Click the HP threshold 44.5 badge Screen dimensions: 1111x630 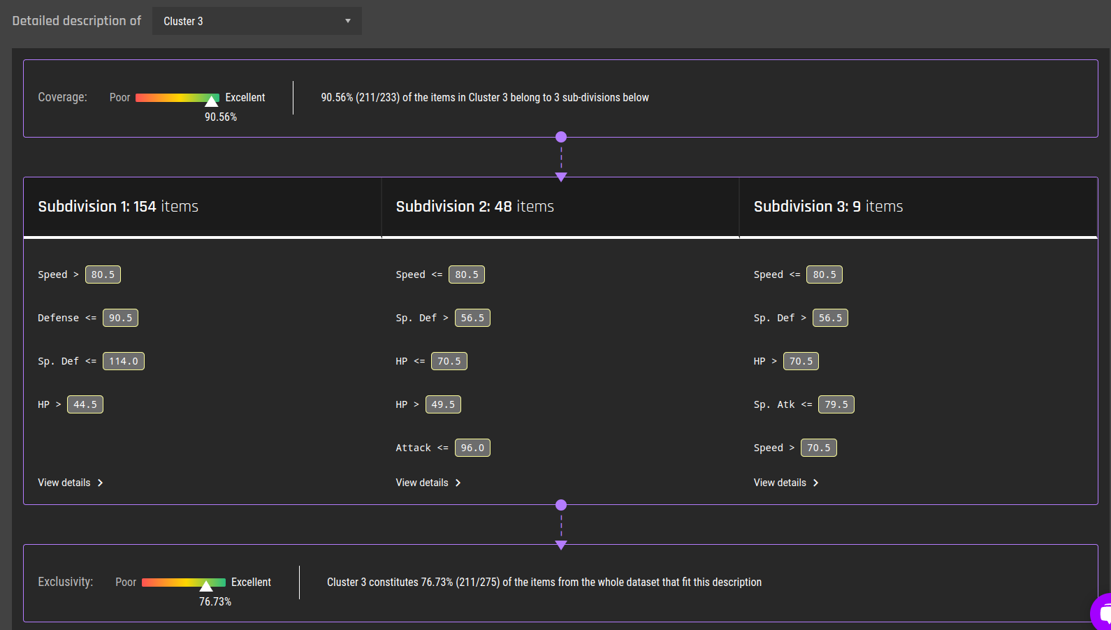[85, 404]
